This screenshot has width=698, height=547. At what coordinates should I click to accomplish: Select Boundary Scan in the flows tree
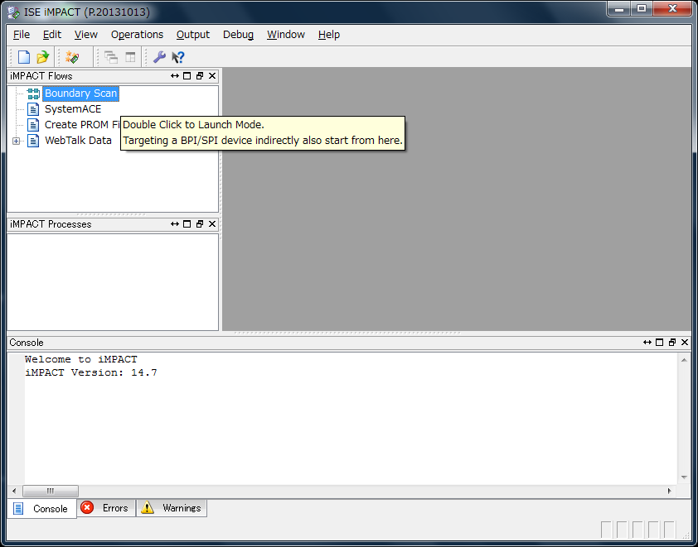click(x=80, y=94)
